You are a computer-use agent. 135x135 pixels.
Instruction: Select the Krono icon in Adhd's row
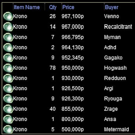point(8,47)
